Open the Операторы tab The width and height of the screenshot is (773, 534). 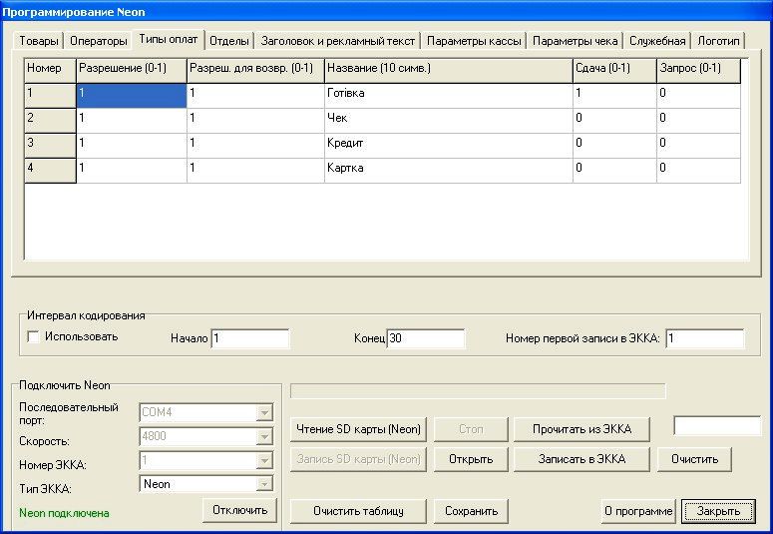click(x=99, y=41)
